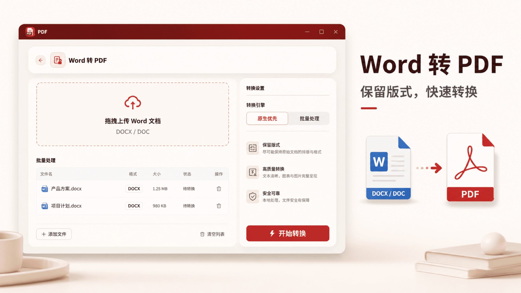Click the DOCX / DOC text in upload area
521x293 pixels.
133,132
